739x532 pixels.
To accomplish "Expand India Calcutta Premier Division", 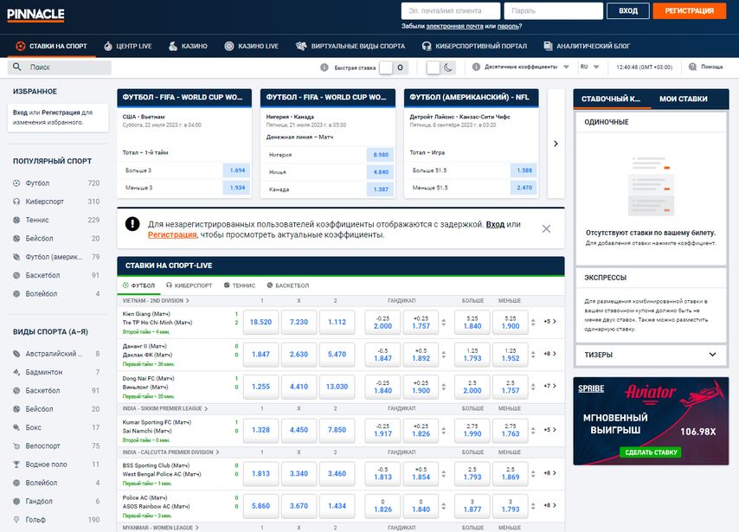I will pyautogui.click(x=170, y=452).
